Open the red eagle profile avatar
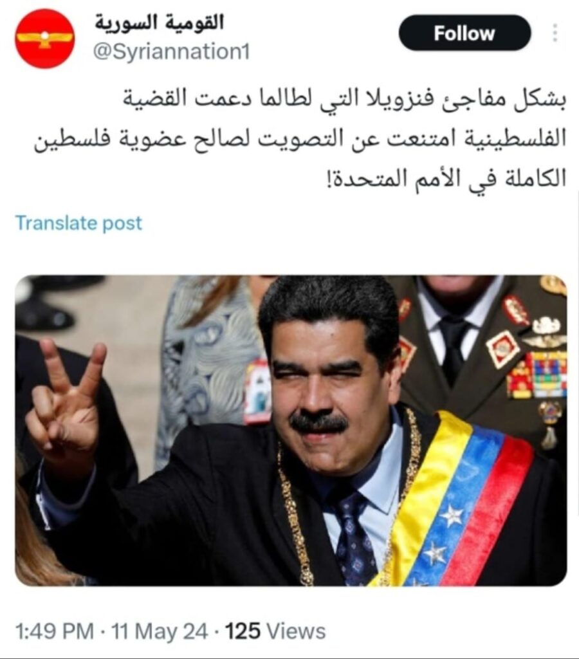The width and height of the screenshot is (579, 659). tap(45, 39)
